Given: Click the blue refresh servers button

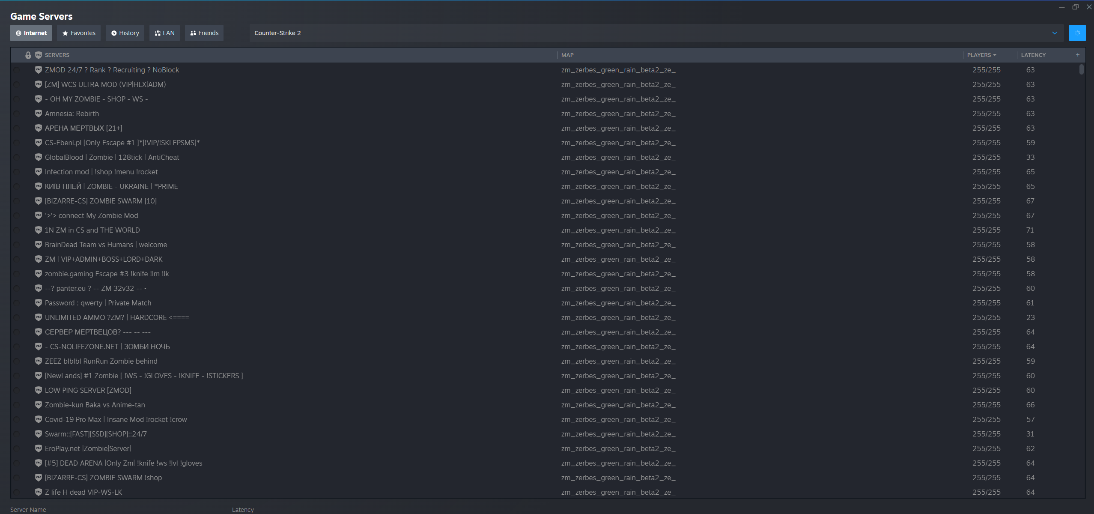Looking at the screenshot, I should point(1077,33).
